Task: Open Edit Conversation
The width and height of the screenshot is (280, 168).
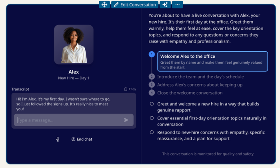Action: 135,4
